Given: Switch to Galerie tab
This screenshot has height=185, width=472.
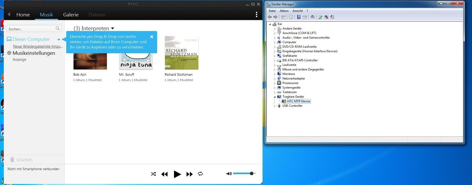Looking at the screenshot, I should 71,15.
